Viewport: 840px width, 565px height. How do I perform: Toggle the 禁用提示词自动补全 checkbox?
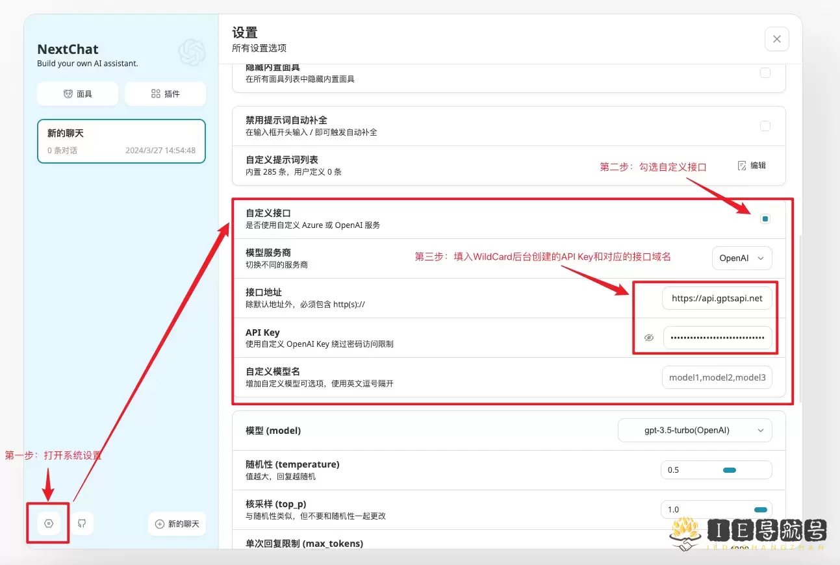pos(765,126)
